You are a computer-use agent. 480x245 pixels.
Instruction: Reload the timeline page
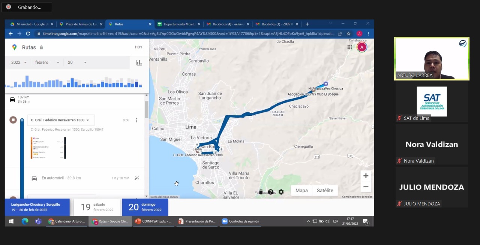(28, 34)
